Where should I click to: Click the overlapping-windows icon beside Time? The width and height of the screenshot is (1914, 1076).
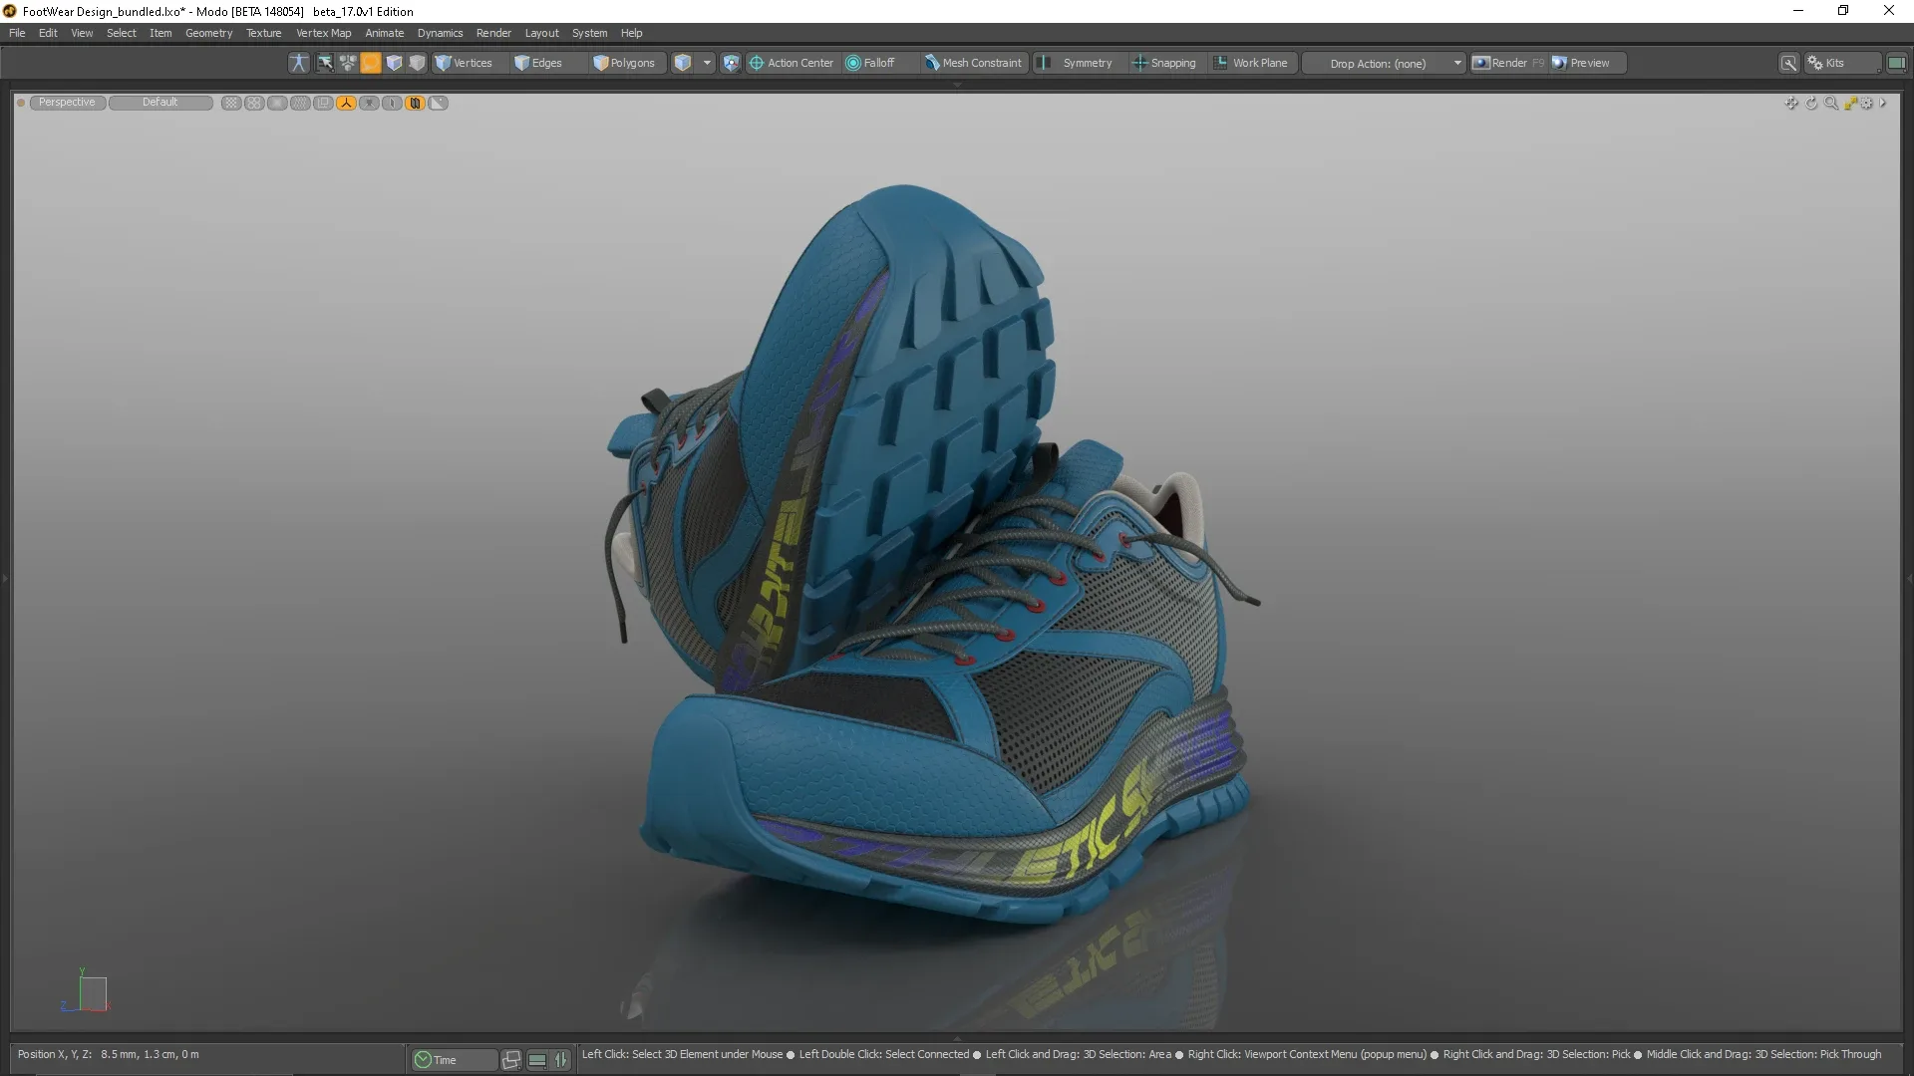click(x=511, y=1060)
